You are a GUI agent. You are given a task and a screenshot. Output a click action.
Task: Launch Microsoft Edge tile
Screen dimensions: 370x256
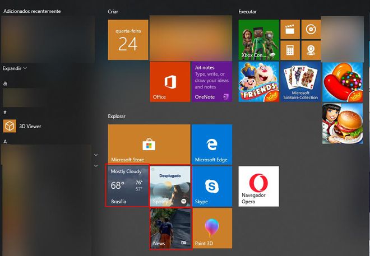tap(212, 145)
